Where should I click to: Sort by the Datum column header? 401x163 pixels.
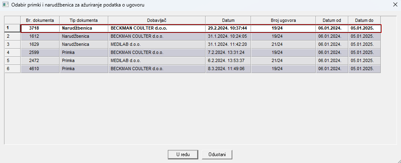(x=228, y=20)
